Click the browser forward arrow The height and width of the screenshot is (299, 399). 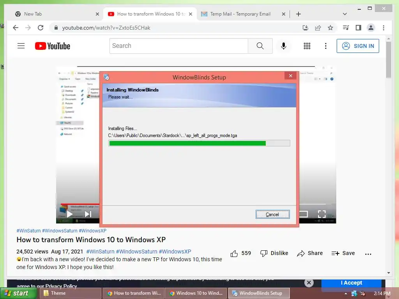click(x=28, y=28)
